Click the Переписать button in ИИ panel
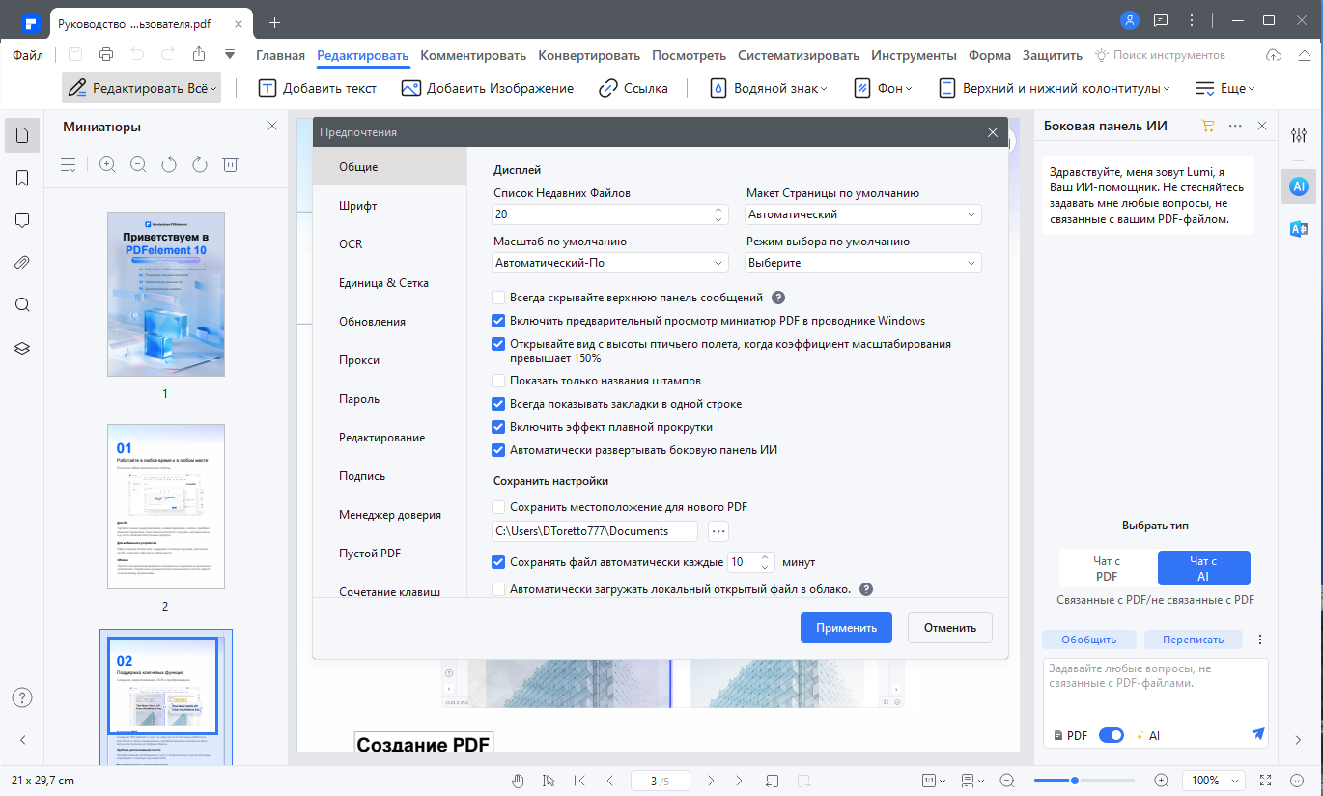1323x796 pixels. tap(1193, 640)
